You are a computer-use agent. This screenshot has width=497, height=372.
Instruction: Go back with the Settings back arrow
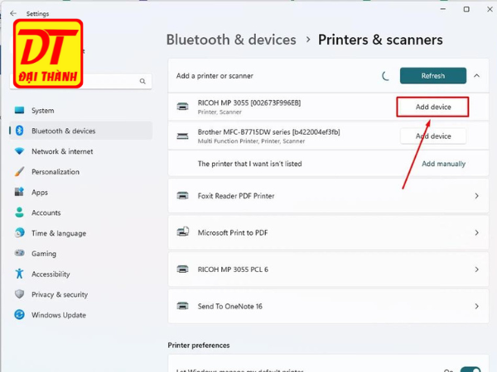coord(13,13)
